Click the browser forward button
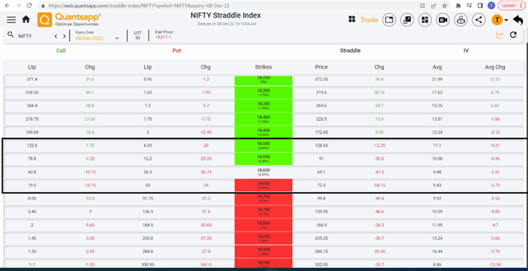The width and height of the screenshot is (528, 271). [18, 6]
